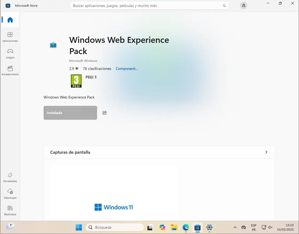
Task: Click the Windows Web Experience Pack app icon
Action: (53, 45)
